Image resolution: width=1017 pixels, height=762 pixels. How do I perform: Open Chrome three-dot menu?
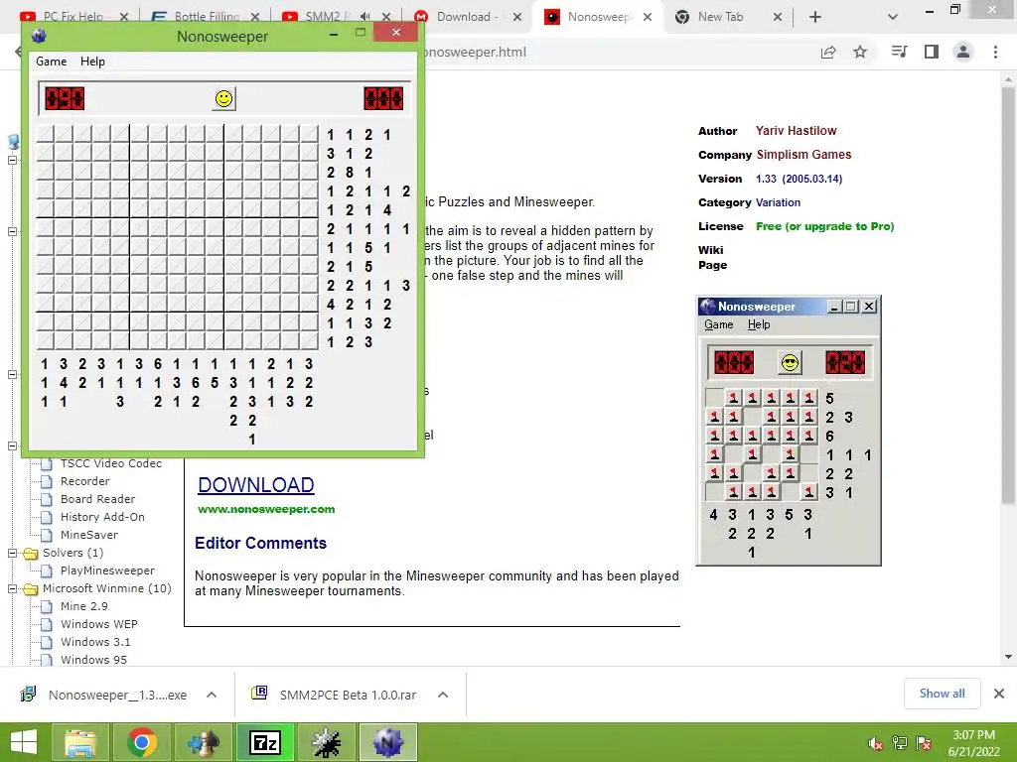click(x=995, y=52)
